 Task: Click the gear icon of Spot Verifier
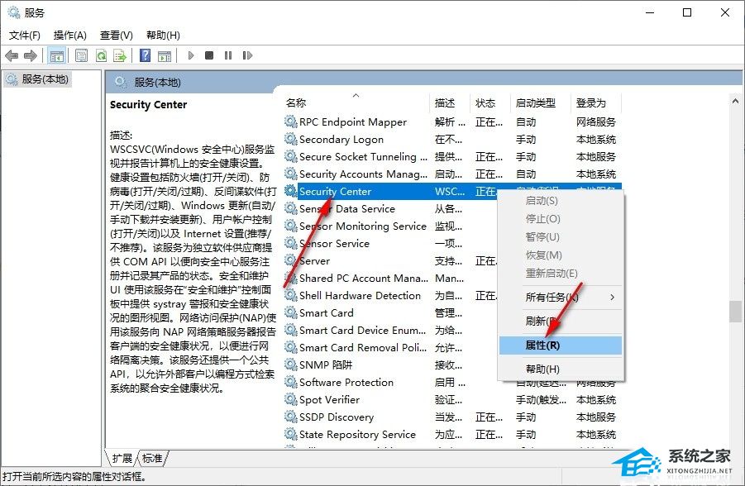(x=291, y=399)
